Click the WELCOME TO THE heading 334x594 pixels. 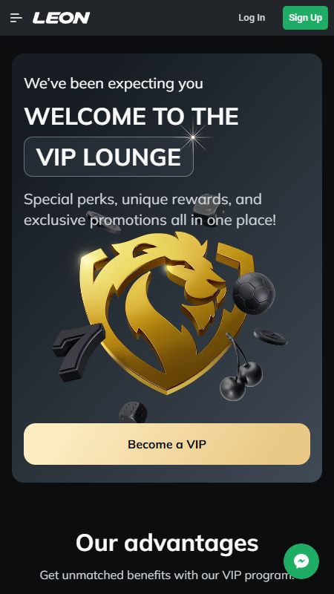tap(131, 117)
